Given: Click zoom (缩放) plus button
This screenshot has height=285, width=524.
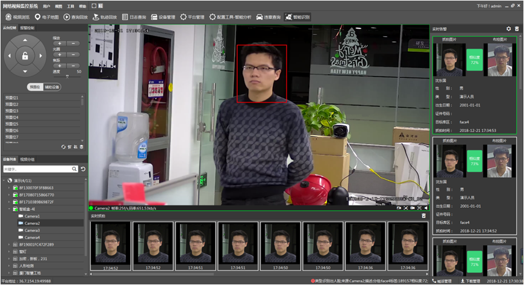Looking at the screenshot, I should [60, 43].
